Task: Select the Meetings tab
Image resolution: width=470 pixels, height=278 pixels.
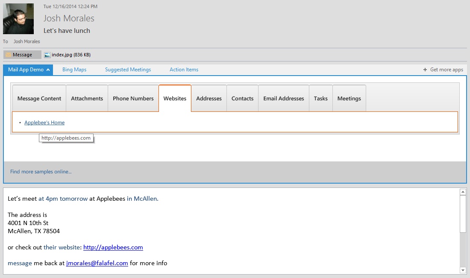Action: [349, 98]
